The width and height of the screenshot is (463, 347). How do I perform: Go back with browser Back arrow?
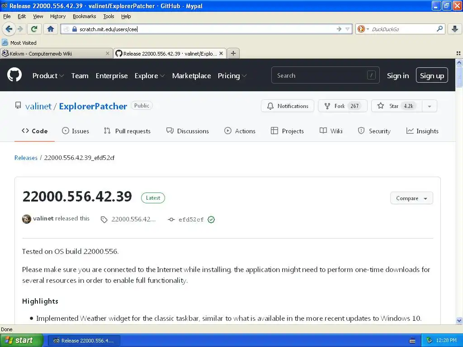point(9,29)
